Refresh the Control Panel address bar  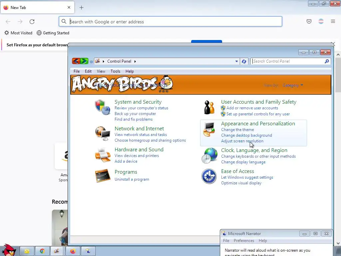click(244, 61)
